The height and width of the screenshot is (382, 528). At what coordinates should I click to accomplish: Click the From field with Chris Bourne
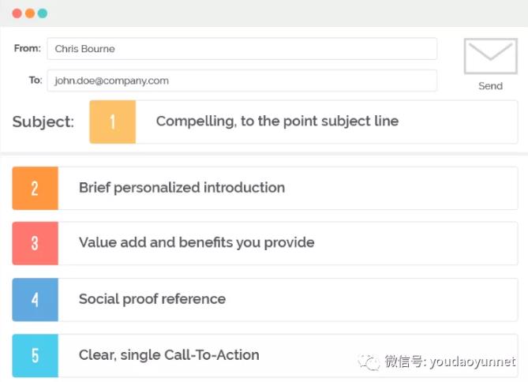click(x=242, y=49)
